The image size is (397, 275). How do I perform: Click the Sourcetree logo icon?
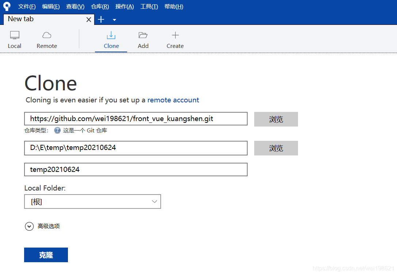tap(7, 6)
